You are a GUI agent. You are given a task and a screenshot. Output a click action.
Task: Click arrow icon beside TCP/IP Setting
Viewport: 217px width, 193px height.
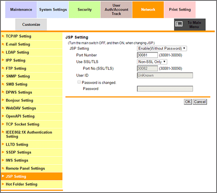(x=3, y=36)
